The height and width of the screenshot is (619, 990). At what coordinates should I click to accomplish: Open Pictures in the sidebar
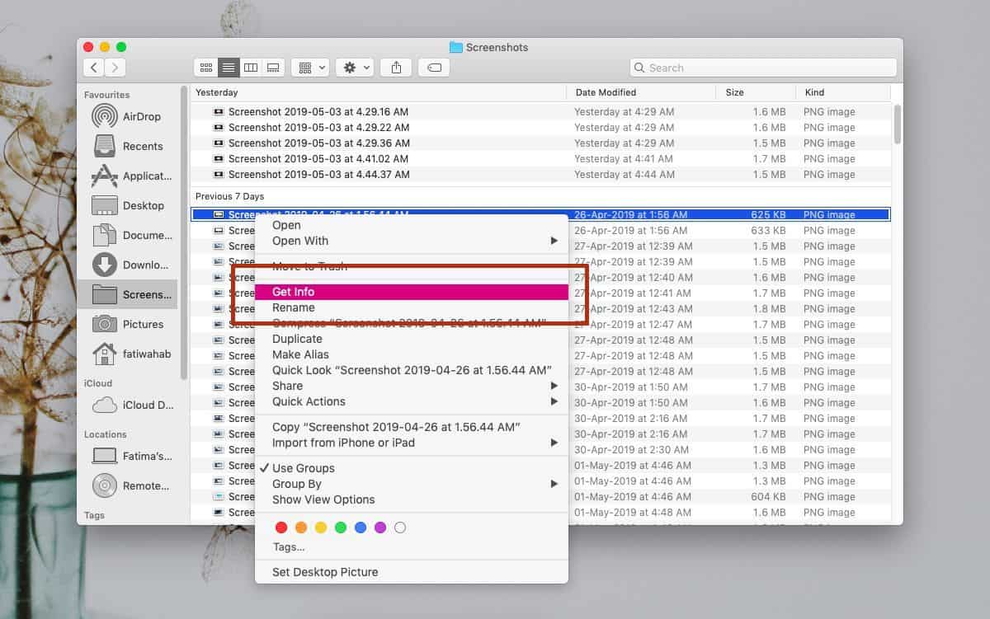point(128,324)
